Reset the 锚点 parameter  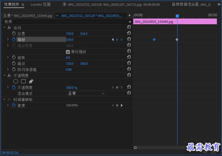click(x=129, y=63)
